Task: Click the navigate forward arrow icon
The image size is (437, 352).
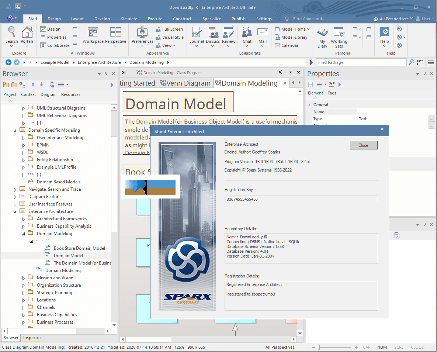Action: pos(17,62)
